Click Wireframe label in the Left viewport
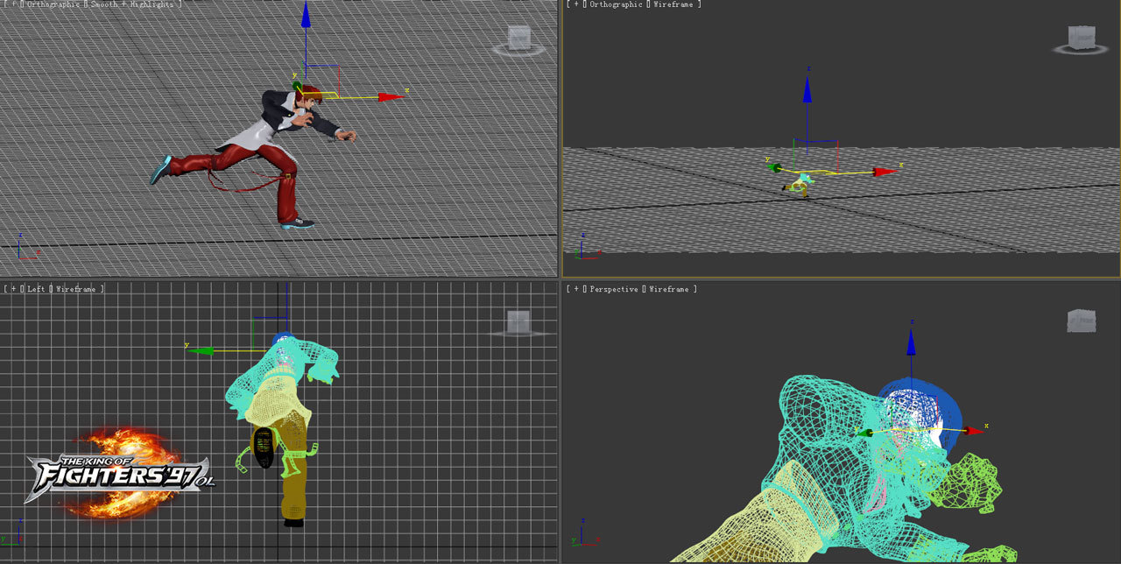Image resolution: width=1121 pixels, height=564 pixels. pos(78,289)
